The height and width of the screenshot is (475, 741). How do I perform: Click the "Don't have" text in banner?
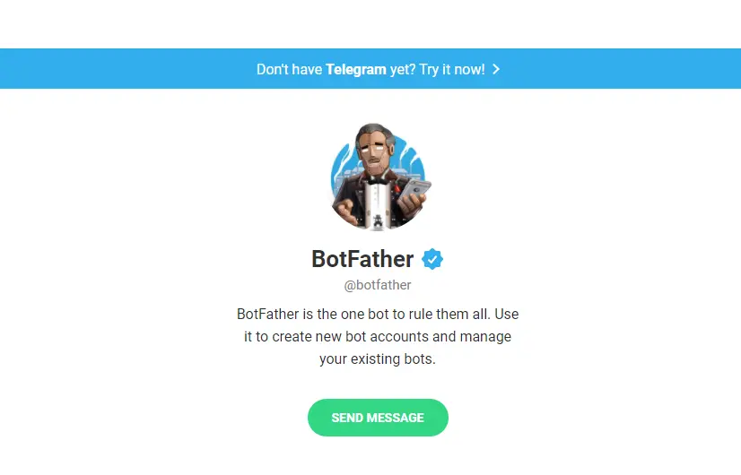[289, 69]
